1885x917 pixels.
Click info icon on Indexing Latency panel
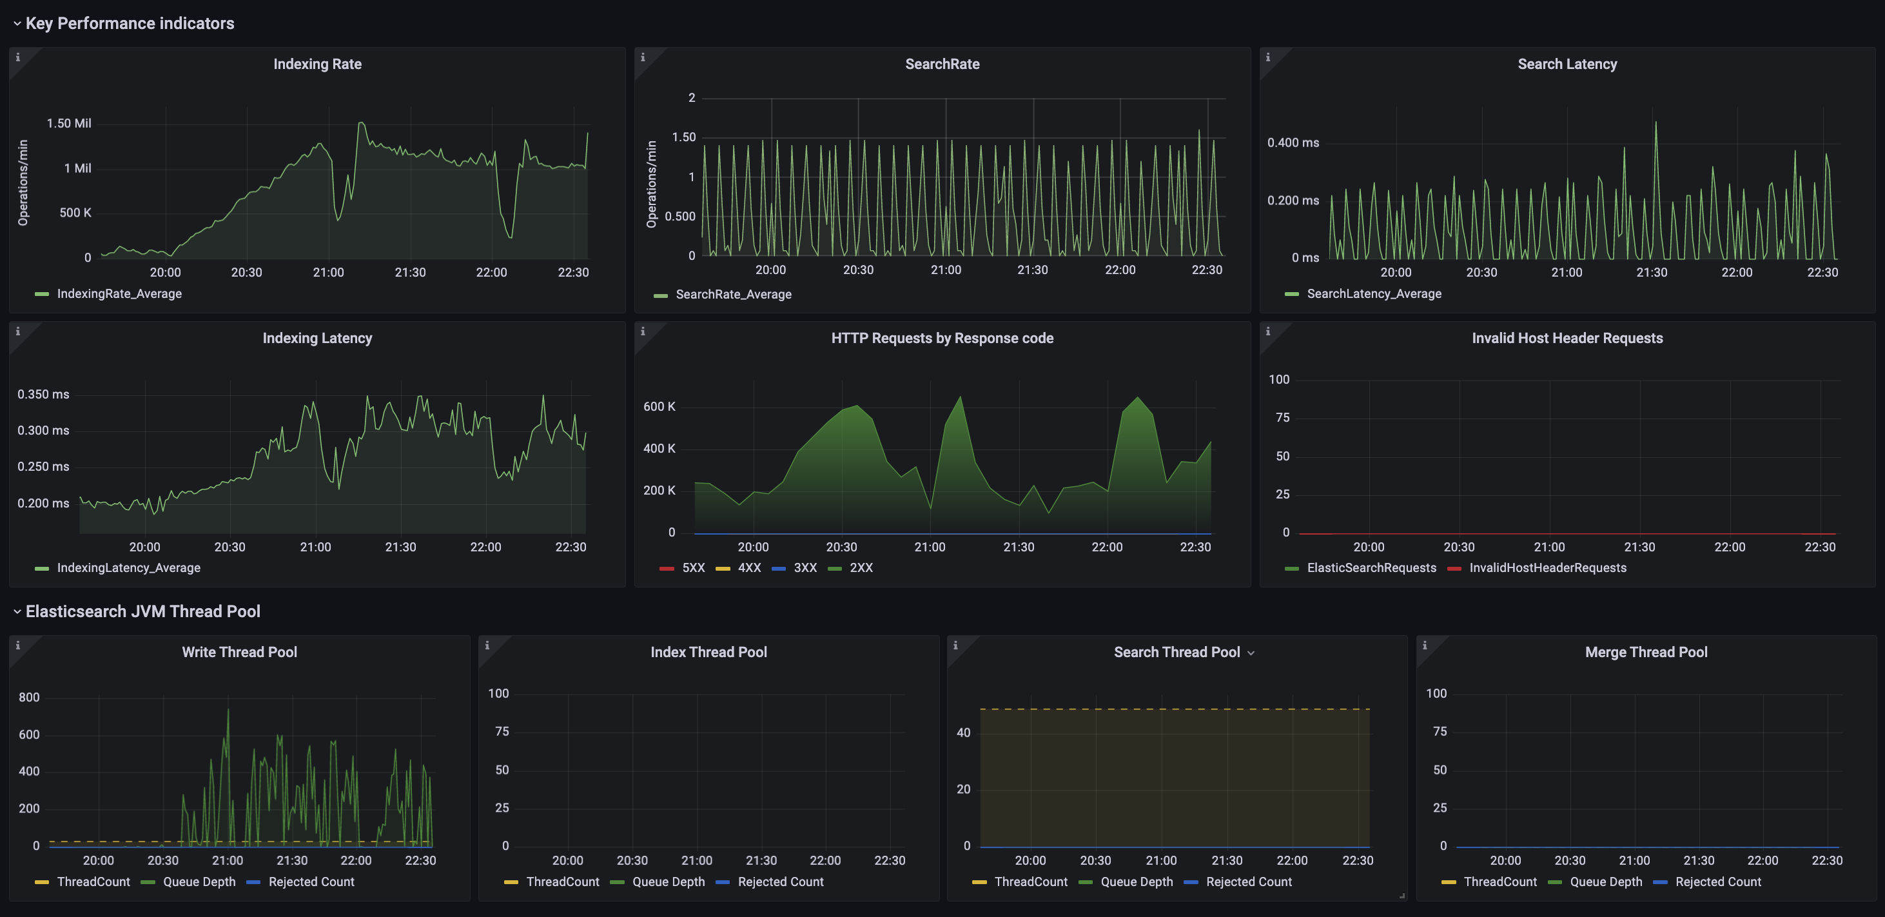click(x=17, y=331)
